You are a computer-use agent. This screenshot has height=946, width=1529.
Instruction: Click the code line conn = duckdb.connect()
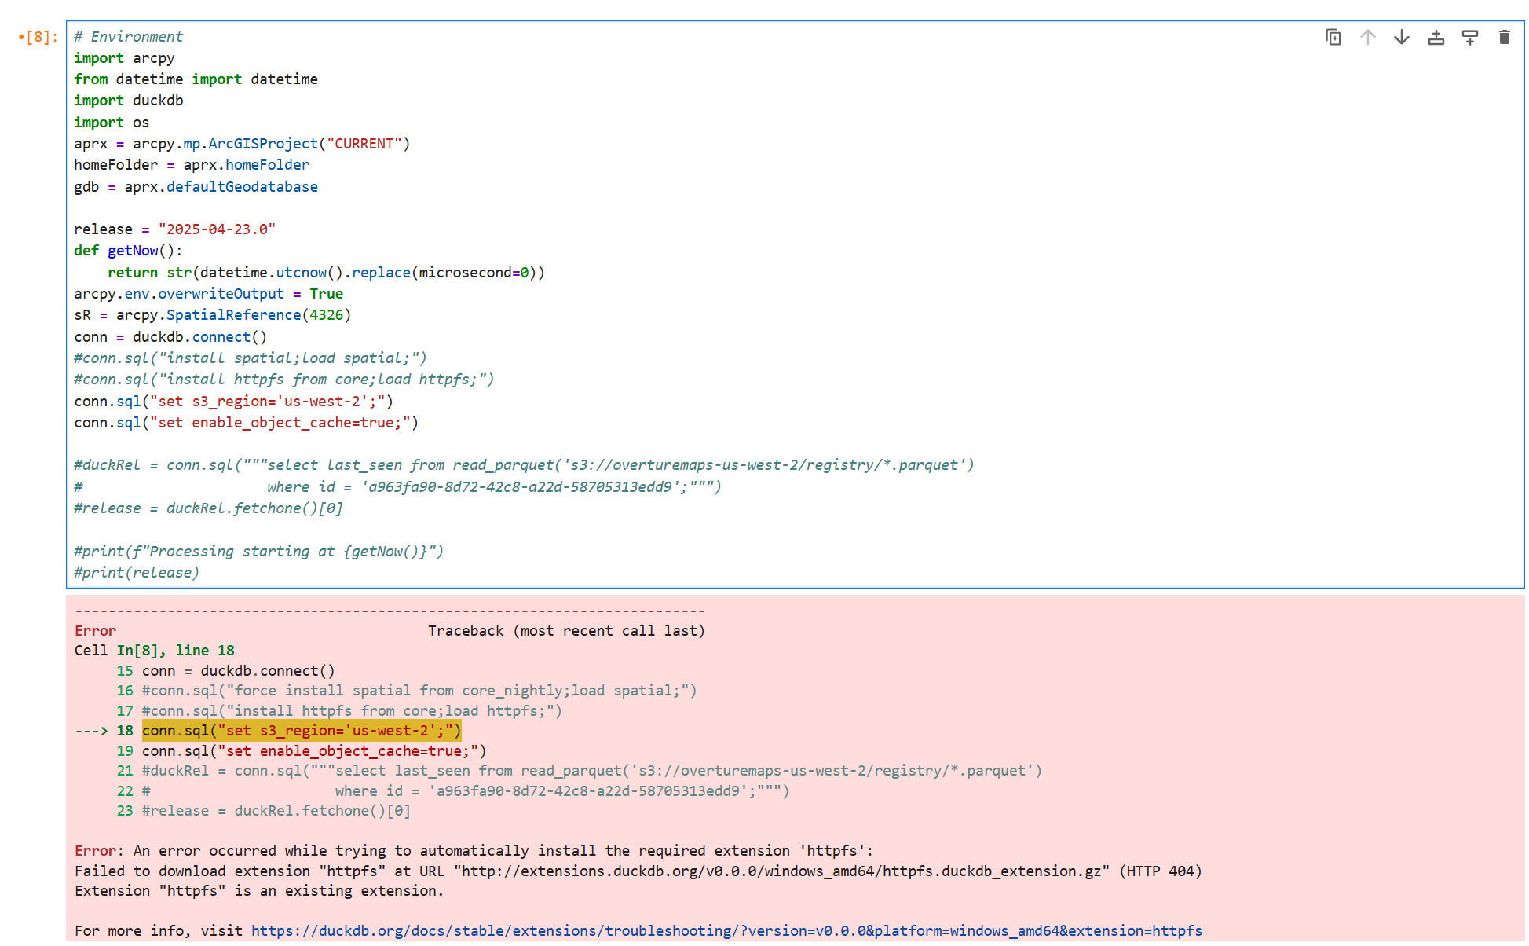click(170, 337)
